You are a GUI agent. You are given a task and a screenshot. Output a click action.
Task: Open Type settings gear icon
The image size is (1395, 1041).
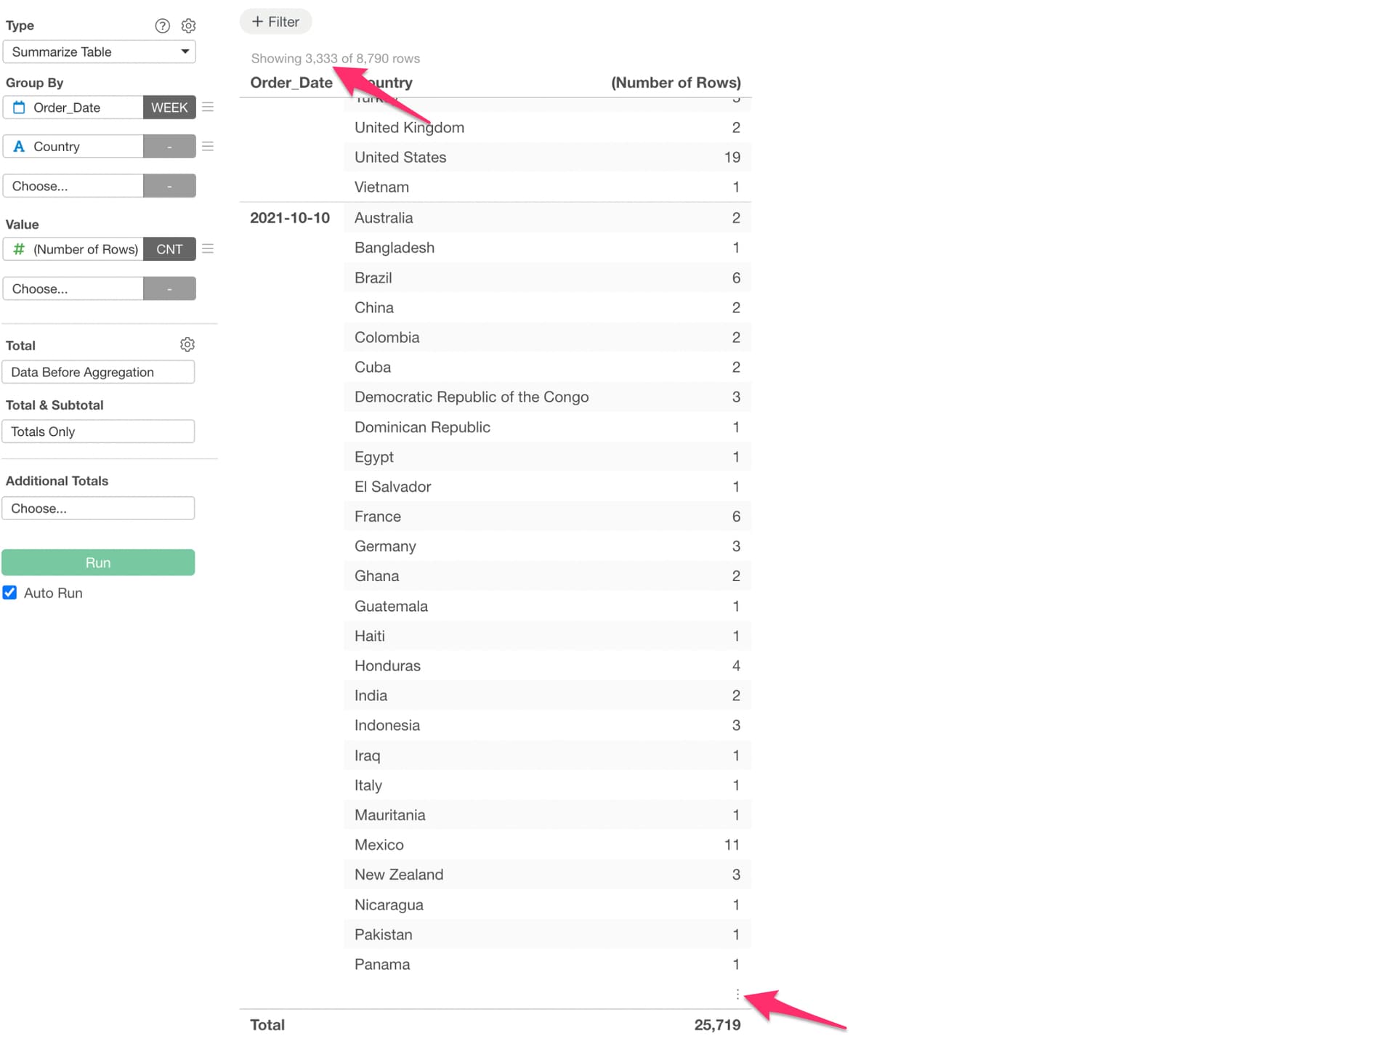click(x=188, y=26)
